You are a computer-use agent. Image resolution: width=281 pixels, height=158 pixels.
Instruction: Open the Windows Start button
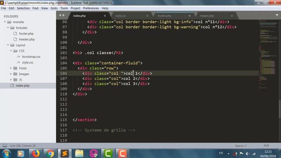pos(6,154)
